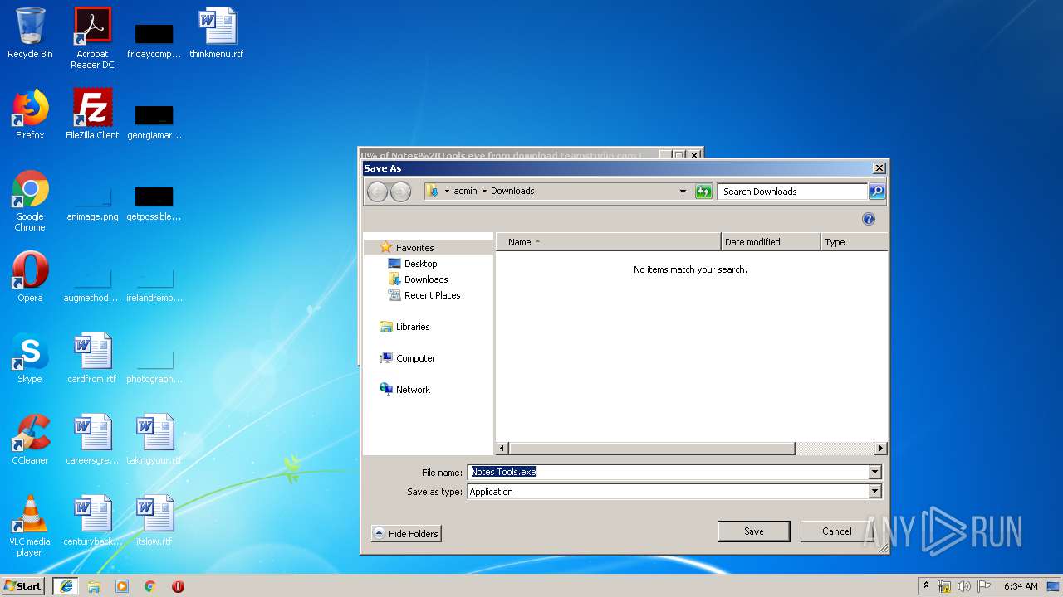Image resolution: width=1063 pixels, height=597 pixels.
Task: Click the horizontal scrollbar right arrow
Action: pyautogui.click(x=881, y=449)
